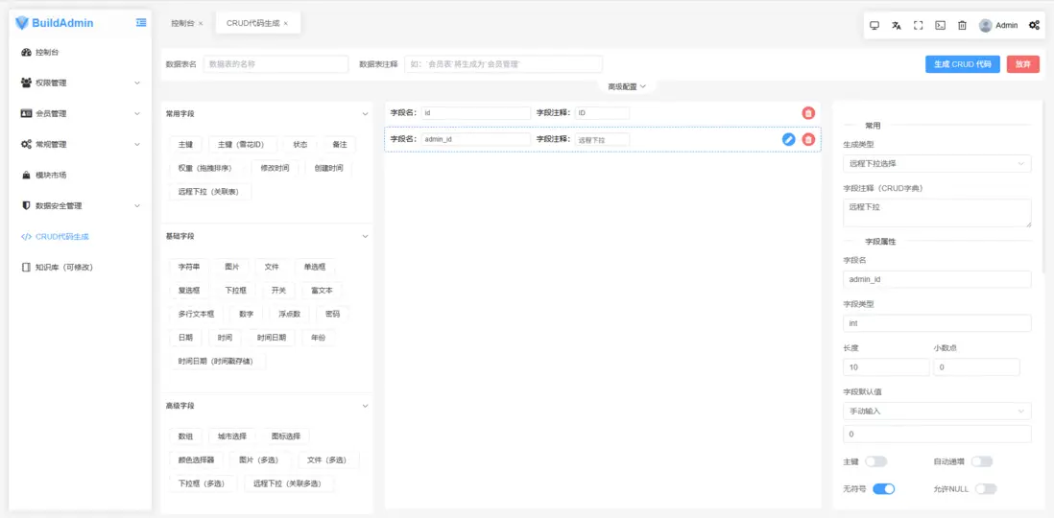Delete the id field row
Screen dimensions: 1054x518
(x=808, y=113)
